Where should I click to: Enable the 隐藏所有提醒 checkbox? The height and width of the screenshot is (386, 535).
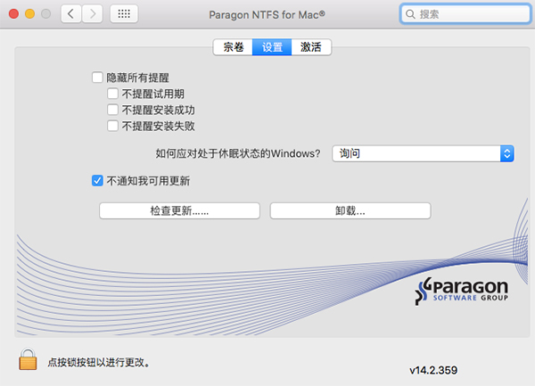(98, 78)
